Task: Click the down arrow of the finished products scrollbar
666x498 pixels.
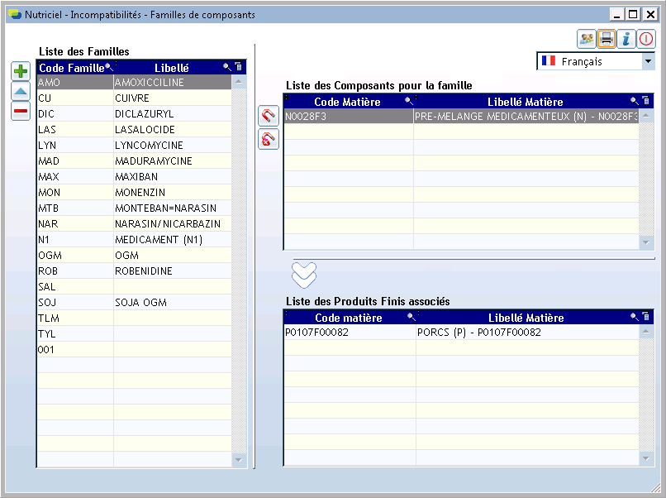Action: click(x=646, y=458)
